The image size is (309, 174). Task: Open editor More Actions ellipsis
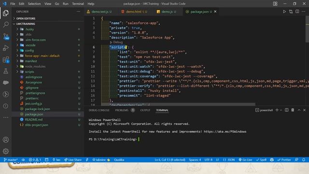304,12
